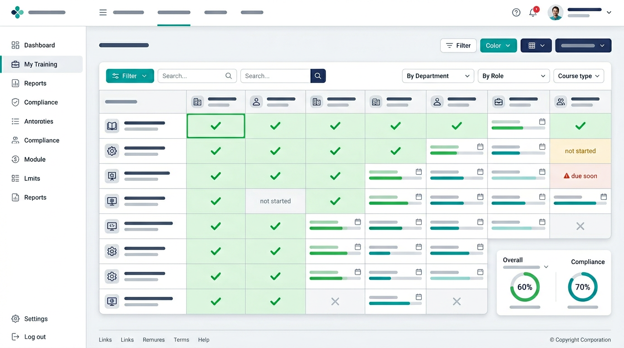The height and width of the screenshot is (348, 624).
Task: Click the grey 'not started' cell
Action: click(x=275, y=201)
